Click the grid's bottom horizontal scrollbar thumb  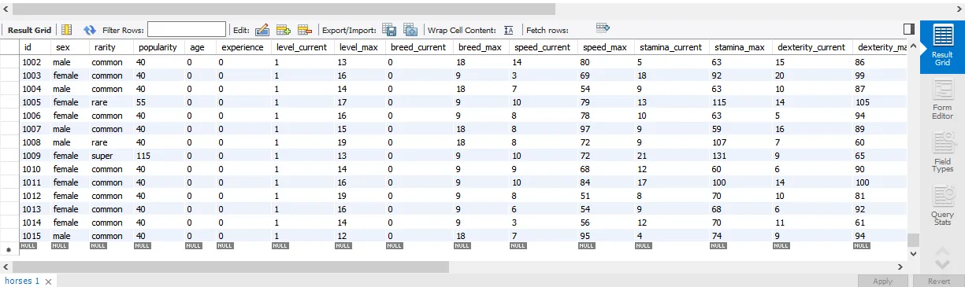(x=230, y=267)
